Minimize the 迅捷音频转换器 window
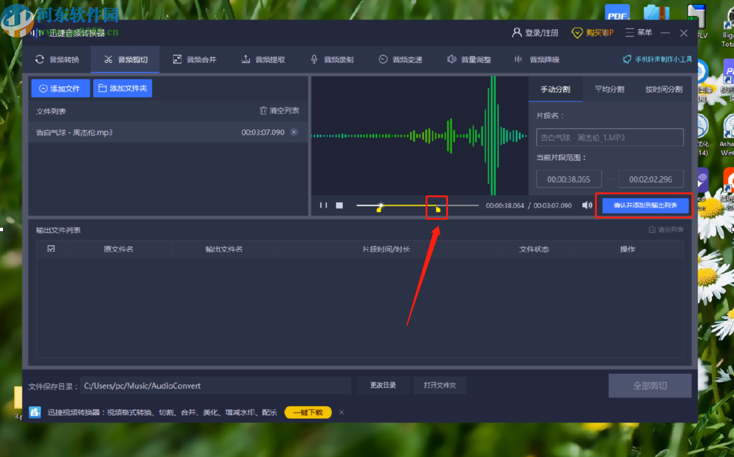This screenshot has height=457, width=734. (666, 33)
